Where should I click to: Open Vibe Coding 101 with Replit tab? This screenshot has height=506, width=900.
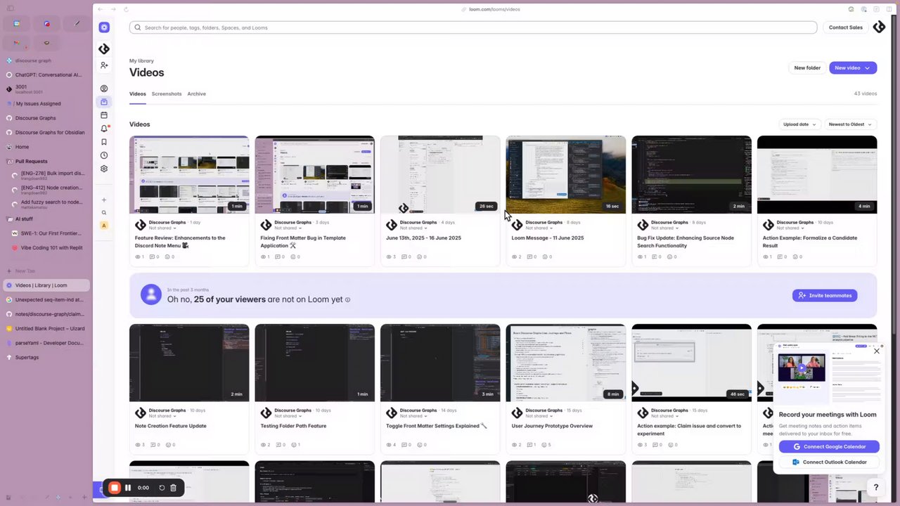pos(51,248)
